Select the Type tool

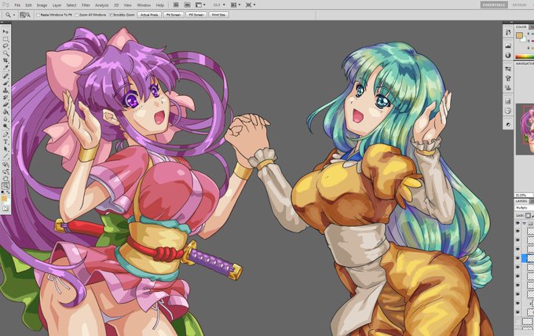[x=5, y=141]
